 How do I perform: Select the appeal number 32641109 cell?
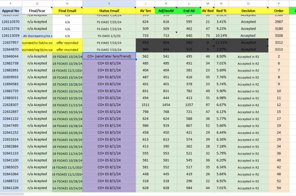point(11,188)
